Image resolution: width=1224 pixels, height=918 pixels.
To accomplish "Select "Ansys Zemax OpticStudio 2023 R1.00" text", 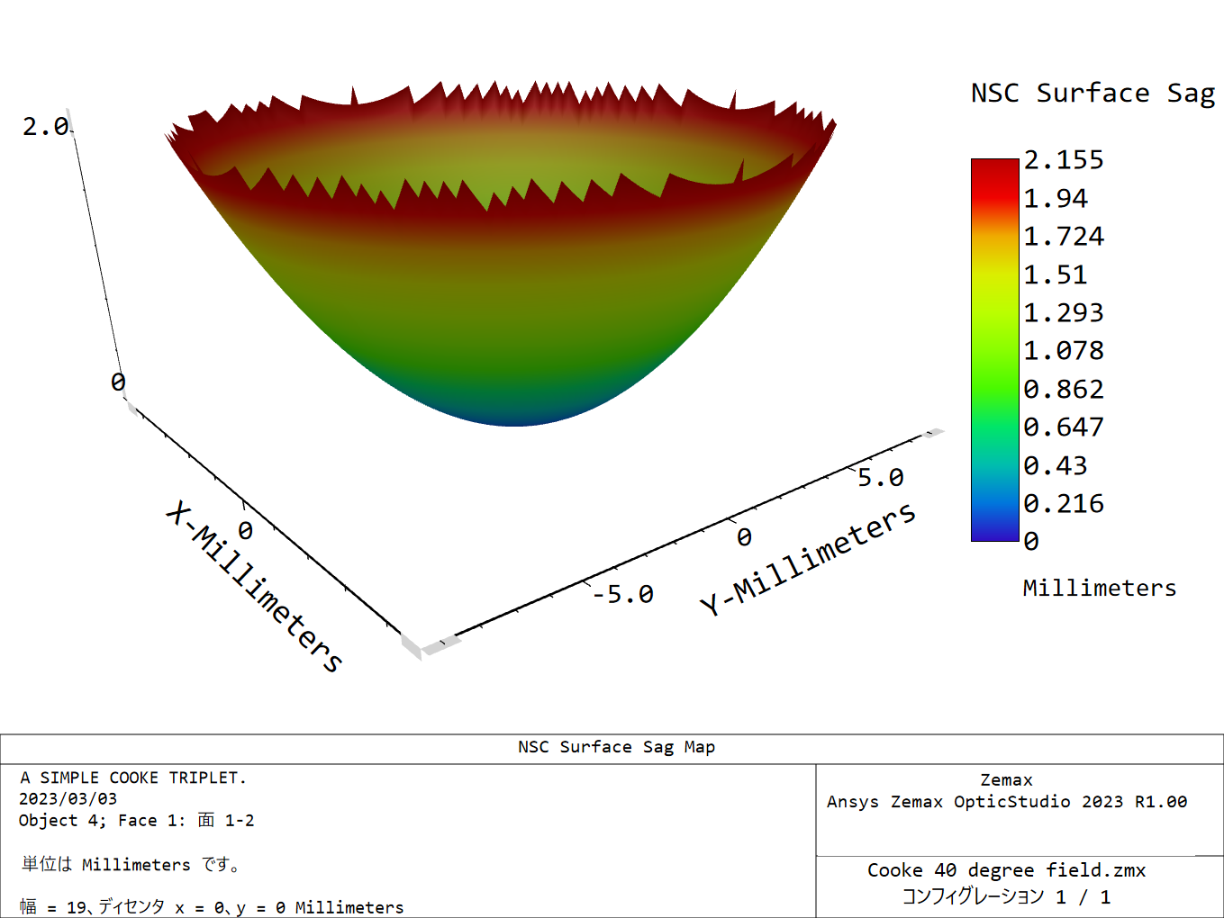I will pos(1007,802).
